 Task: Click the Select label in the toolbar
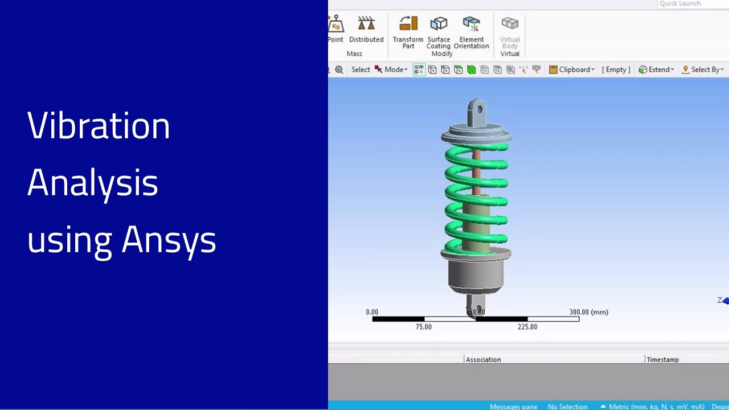[x=360, y=69]
